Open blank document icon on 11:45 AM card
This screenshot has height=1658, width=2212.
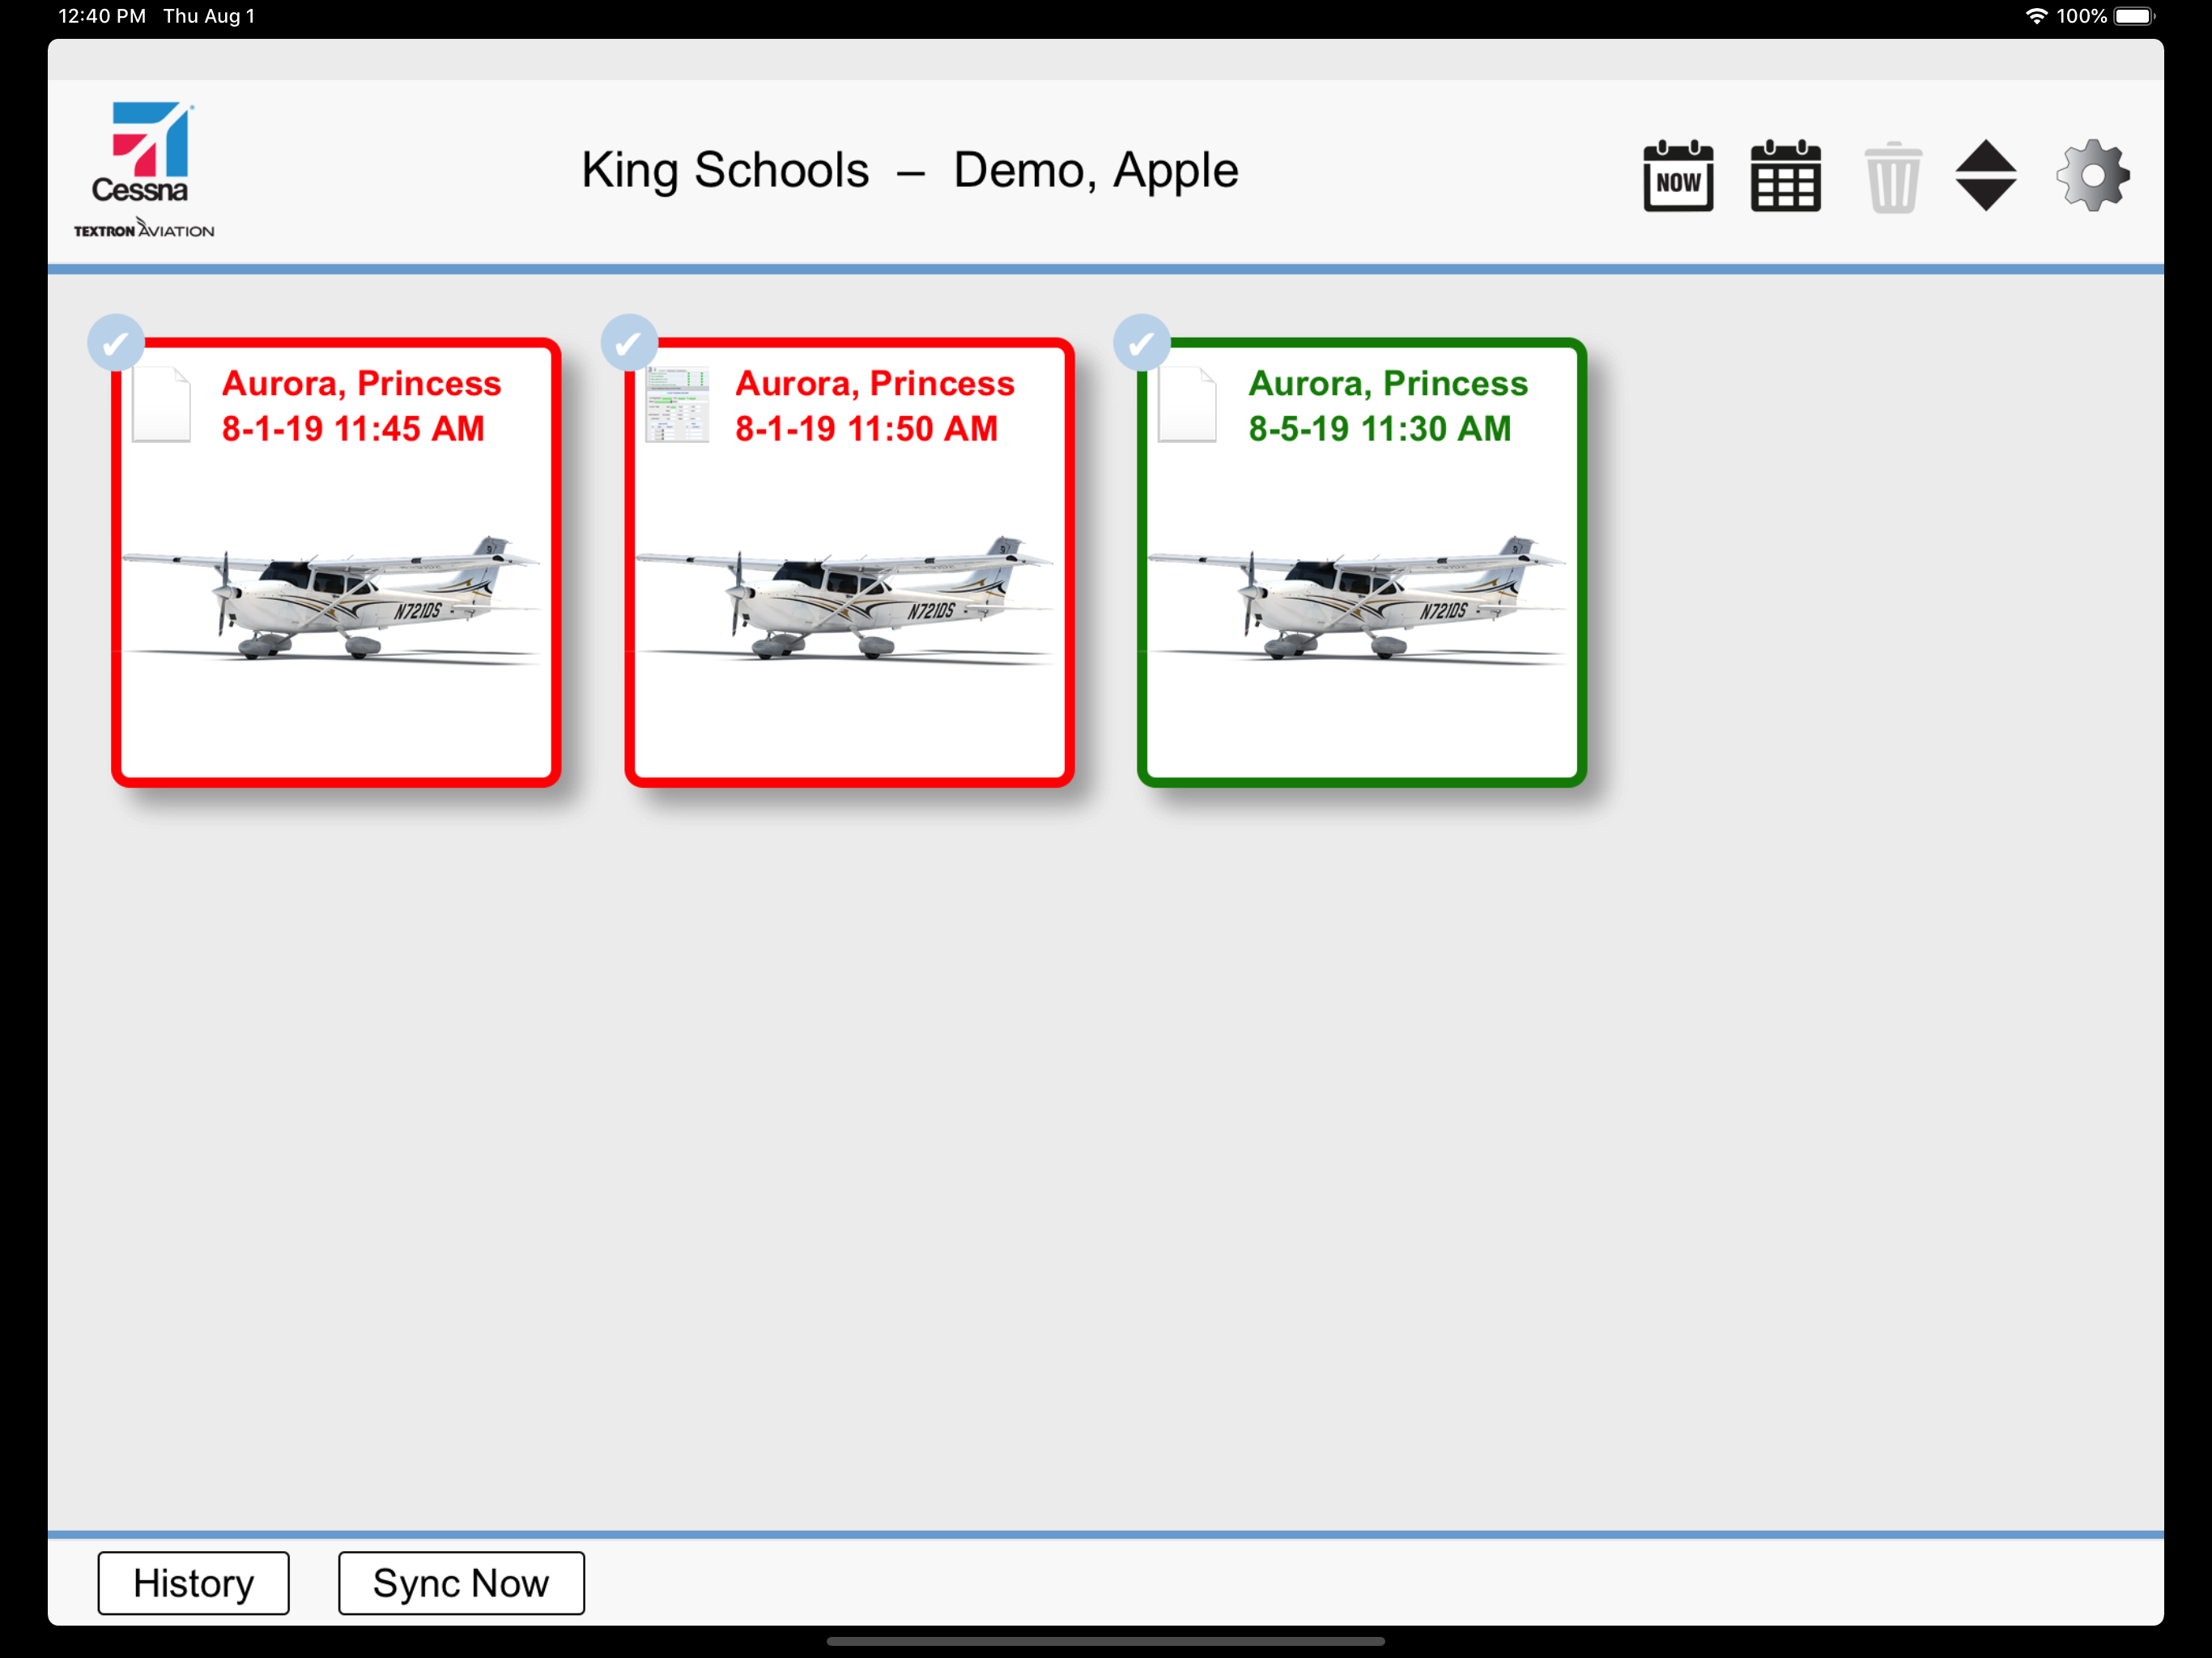coord(161,405)
